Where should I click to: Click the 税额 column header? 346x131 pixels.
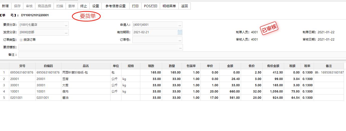pos(292,66)
